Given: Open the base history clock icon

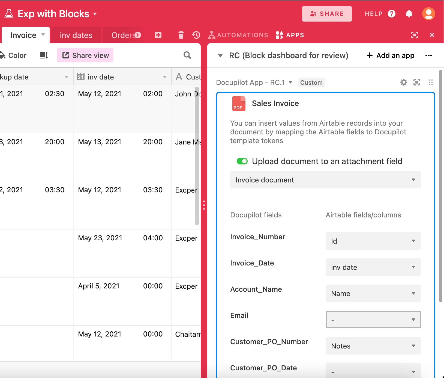Looking at the screenshot, I should pyautogui.click(x=196, y=35).
